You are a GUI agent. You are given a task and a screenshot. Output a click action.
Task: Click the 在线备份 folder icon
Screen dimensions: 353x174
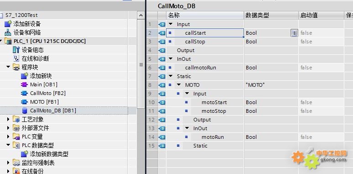click(16, 171)
